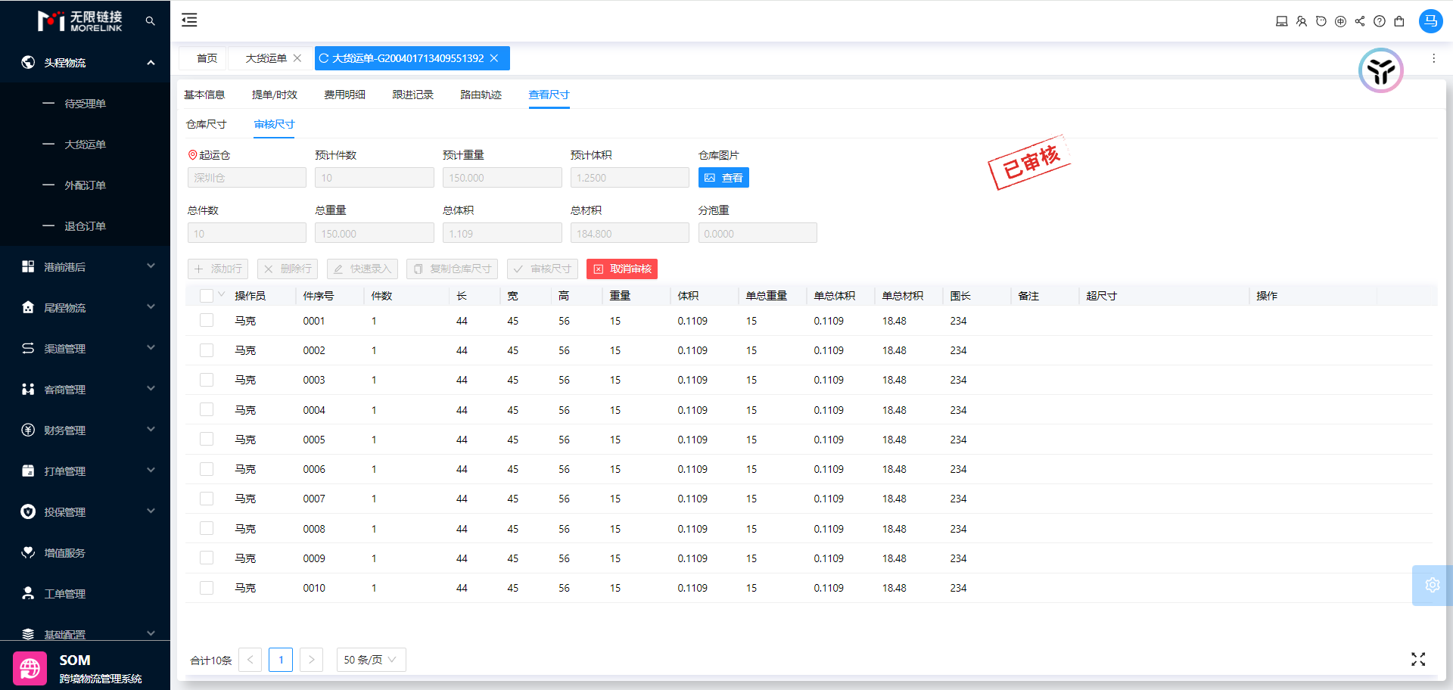Open the 外配订单 sidebar item

(x=85, y=185)
